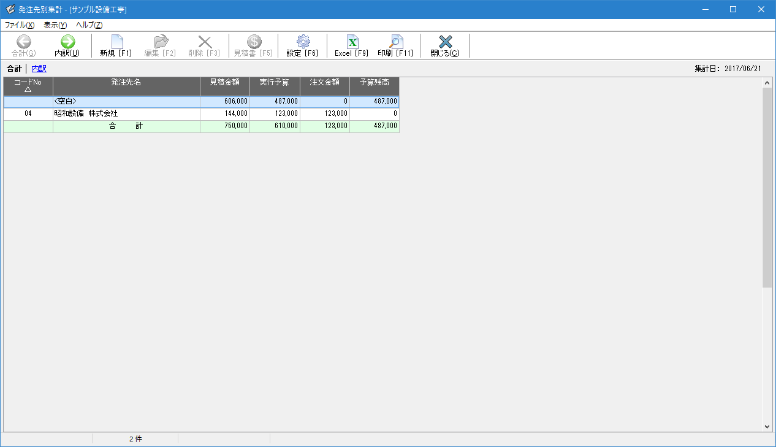Image resolution: width=776 pixels, height=447 pixels.
Task: Sort by 実行予算 column header
Action: tap(275, 86)
